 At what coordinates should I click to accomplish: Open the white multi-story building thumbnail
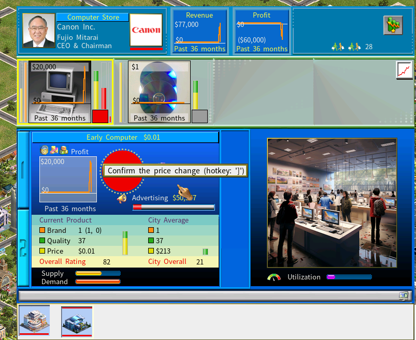(34, 320)
